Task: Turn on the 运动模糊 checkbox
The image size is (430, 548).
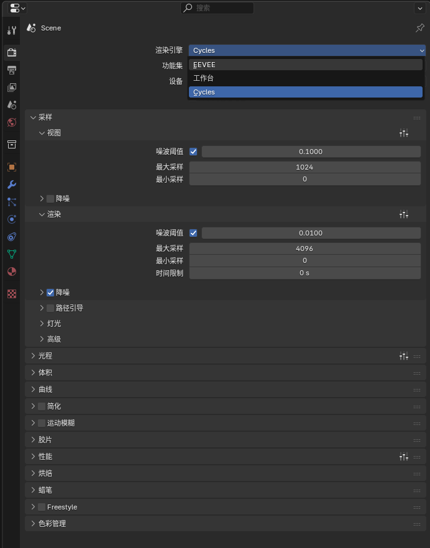Action: point(42,423)
